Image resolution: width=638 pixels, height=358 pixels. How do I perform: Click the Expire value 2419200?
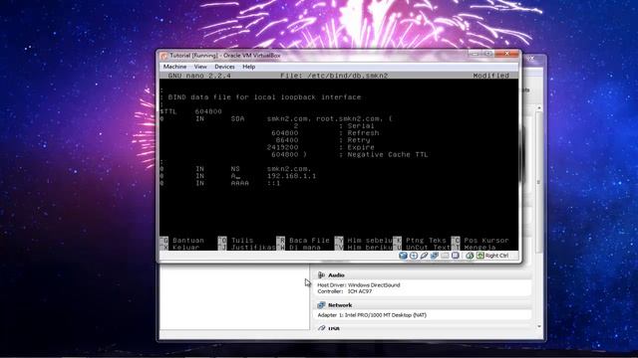(x=282, y=147)
